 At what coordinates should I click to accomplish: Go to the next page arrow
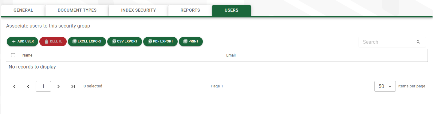[x=58, y=86]
